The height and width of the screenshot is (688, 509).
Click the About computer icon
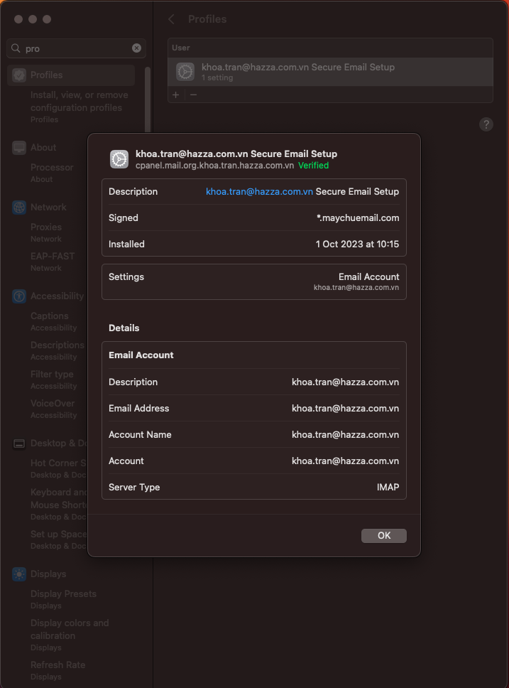pyautogui.click(x=19, y=147)
